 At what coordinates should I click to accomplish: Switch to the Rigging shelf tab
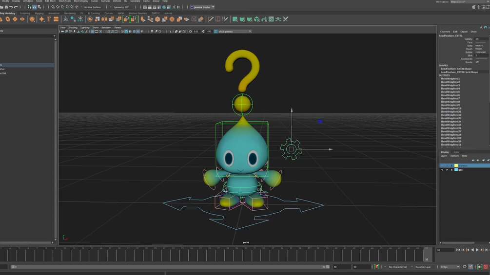click(x=39, y=14)
